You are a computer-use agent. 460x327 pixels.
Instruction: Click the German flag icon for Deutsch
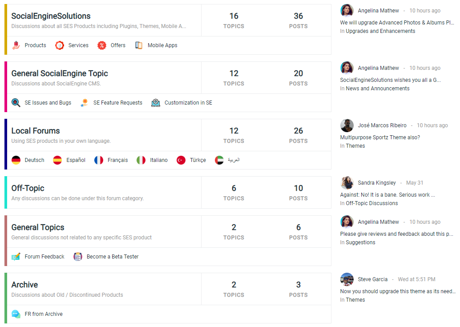[16, 160]
